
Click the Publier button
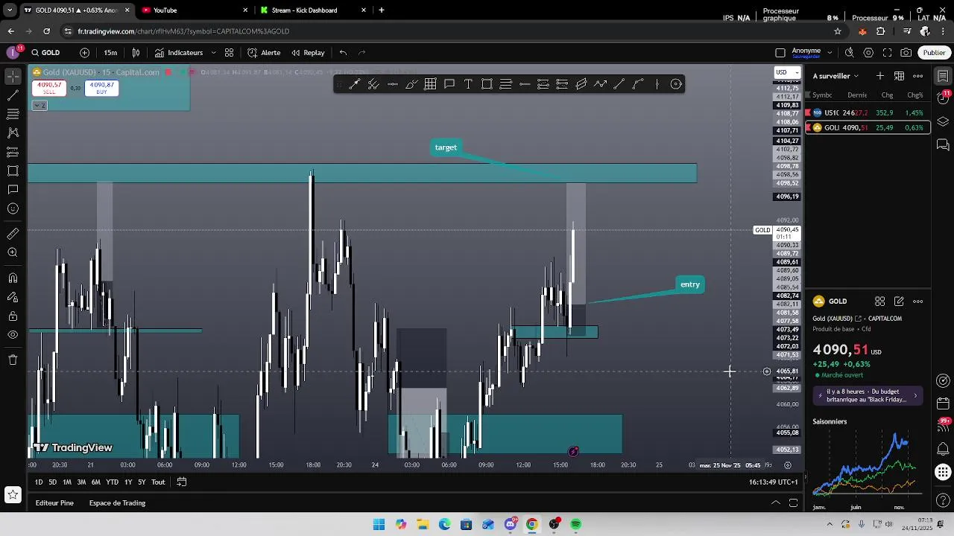[934, 53]
